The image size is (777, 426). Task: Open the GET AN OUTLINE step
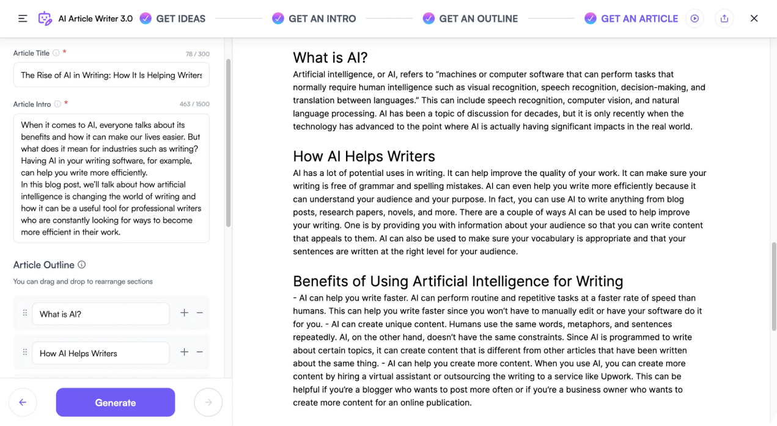[x=471, y=18]
